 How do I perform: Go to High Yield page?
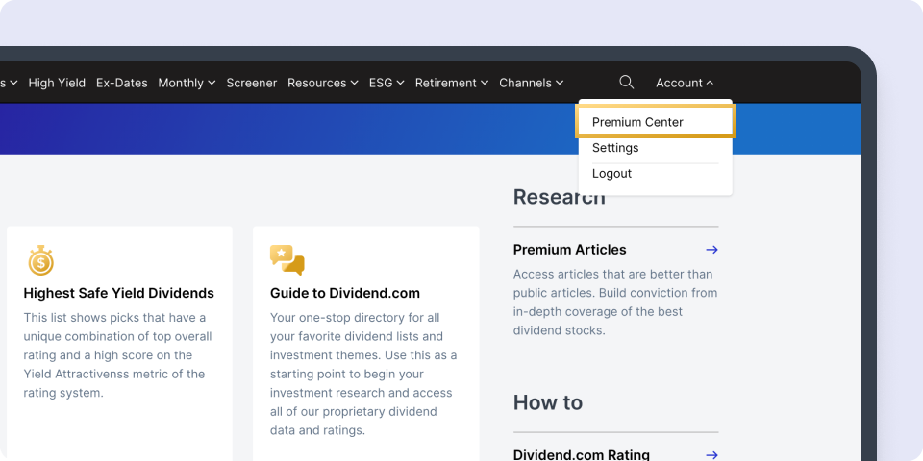click(57, 83)
